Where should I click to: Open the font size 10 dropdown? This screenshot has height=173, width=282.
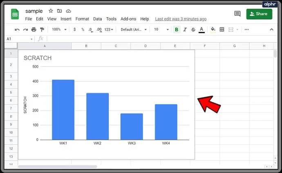(x=161, y=30)
